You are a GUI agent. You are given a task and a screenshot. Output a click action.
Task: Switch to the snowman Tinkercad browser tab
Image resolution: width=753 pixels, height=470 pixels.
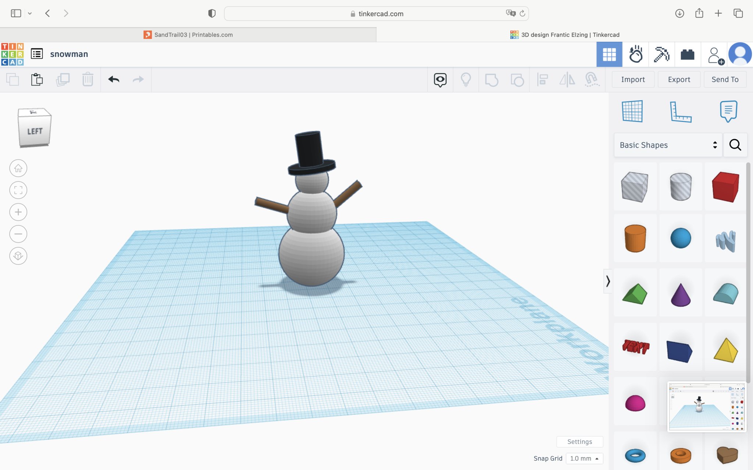[x=564, y=35]
